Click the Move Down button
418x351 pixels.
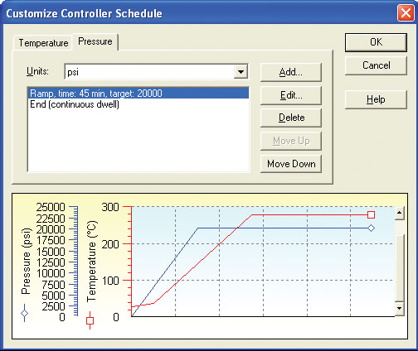click(x=291, y=164)
